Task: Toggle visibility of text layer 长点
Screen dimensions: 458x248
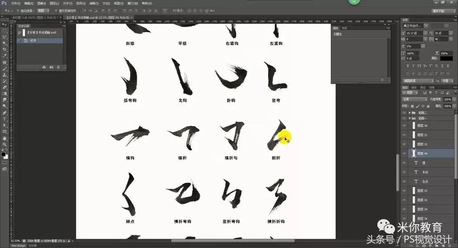Action: 403,172
